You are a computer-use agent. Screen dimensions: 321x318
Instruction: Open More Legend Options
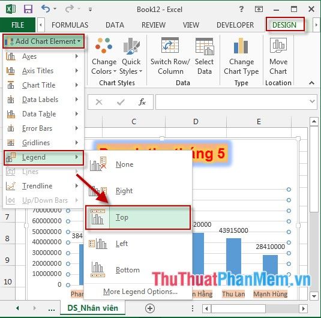click(140, 292)
